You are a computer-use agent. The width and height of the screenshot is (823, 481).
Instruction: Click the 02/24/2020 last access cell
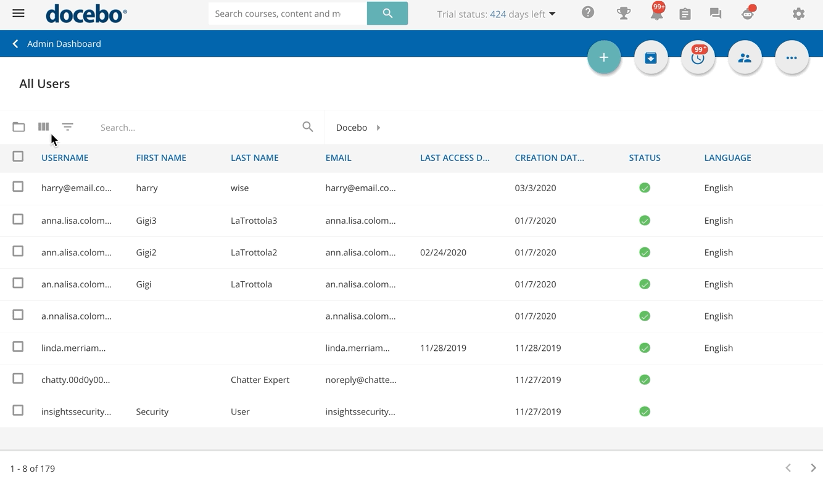tap(443, 252)
